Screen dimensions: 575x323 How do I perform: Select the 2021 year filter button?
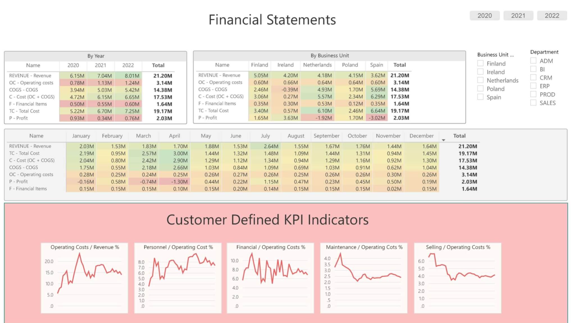coord(518,15)
